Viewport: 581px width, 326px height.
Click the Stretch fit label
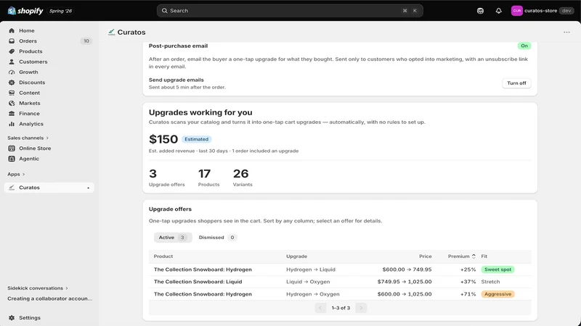490,282
